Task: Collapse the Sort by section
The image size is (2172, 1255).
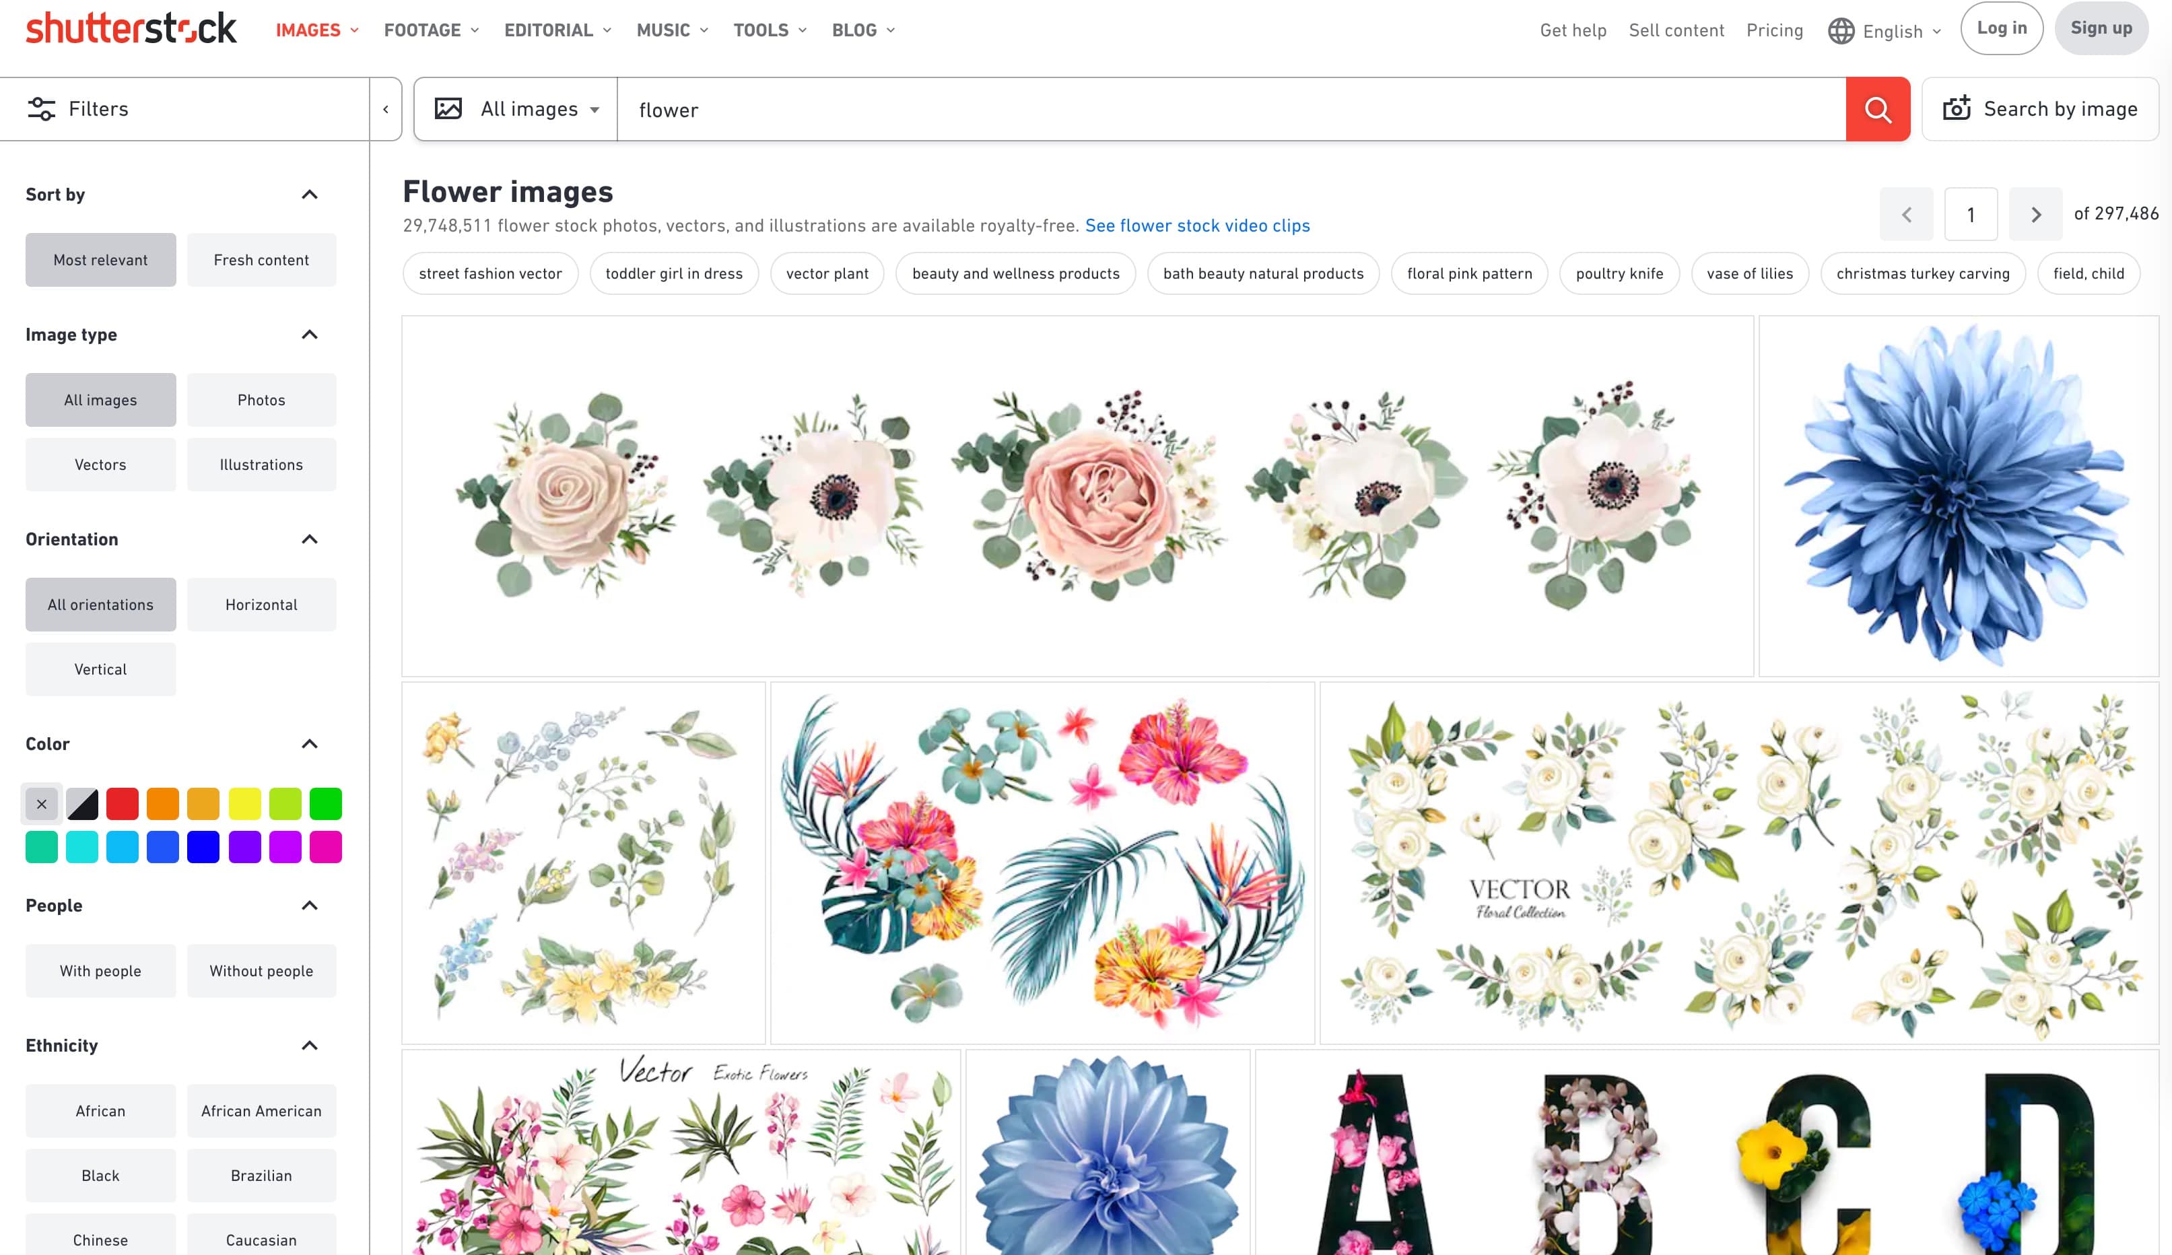Action: (x=310, y=195)
